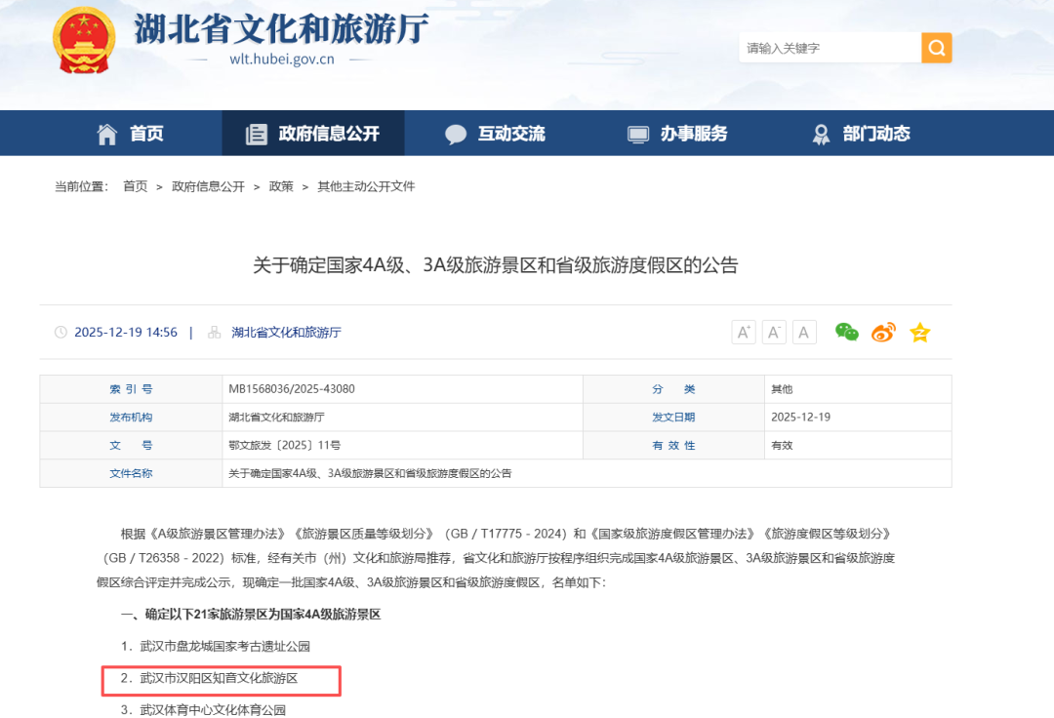The height and width of the screenshot is (718, 1054).
Task: Click the badge icon beside 部门动态
Action: click(821, 133)
